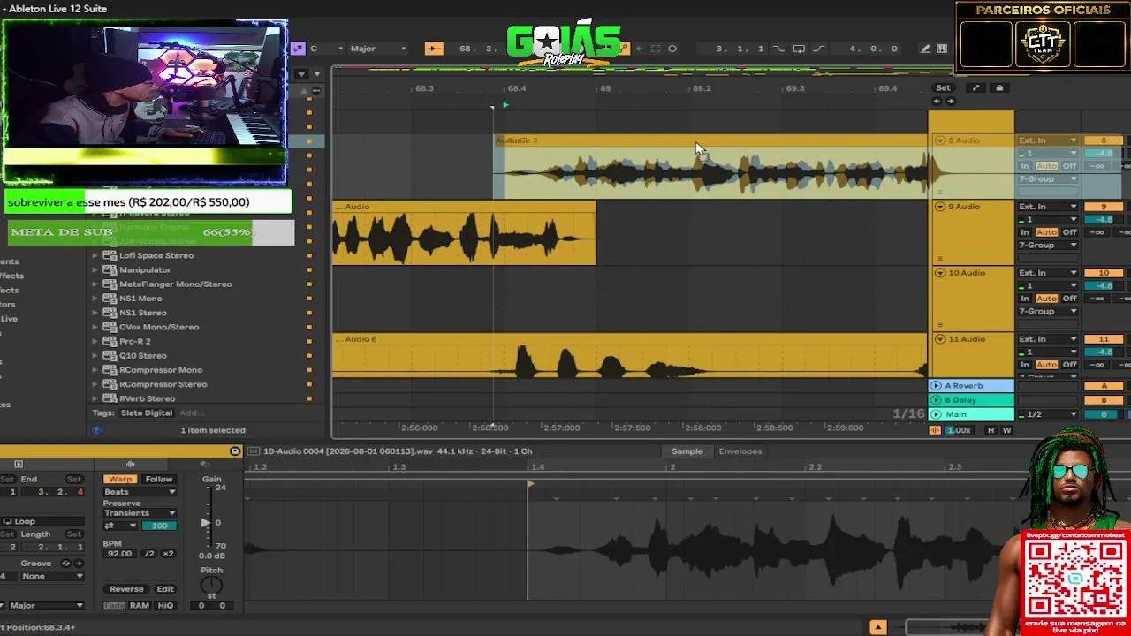Select the RVerb Stereo plug-in

[147, 398]
